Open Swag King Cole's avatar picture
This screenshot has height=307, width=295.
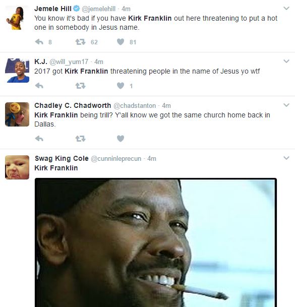pyautogui.click(x=17, y=167)
